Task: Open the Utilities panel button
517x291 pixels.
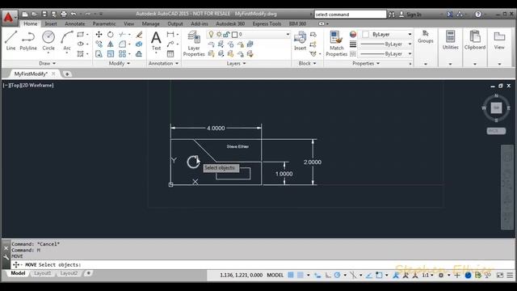Action: click(x=451, y=40)
